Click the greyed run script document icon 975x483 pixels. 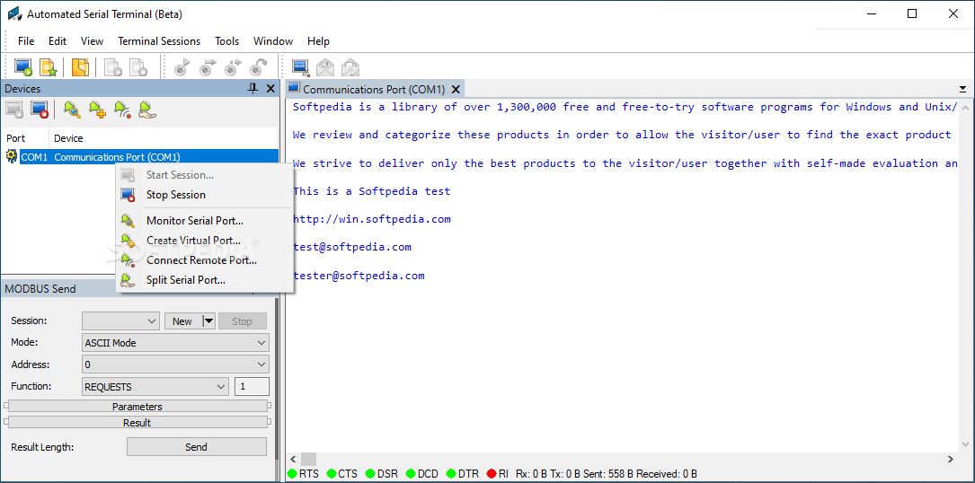click(112, 66)
